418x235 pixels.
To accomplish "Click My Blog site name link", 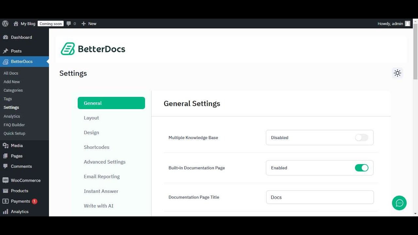I will pos(28,23).
